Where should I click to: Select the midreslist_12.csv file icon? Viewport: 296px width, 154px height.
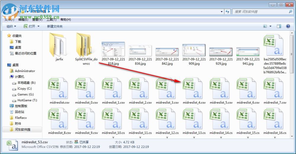166,119
